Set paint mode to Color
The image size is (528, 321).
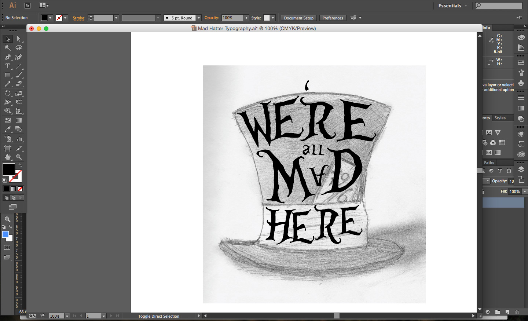pos(6,189)
